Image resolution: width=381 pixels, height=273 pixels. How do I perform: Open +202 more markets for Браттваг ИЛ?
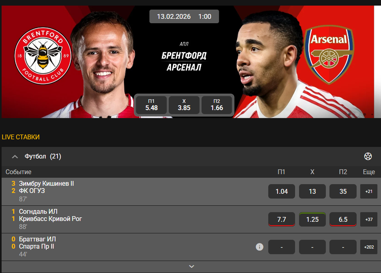(x=369, y=247)
